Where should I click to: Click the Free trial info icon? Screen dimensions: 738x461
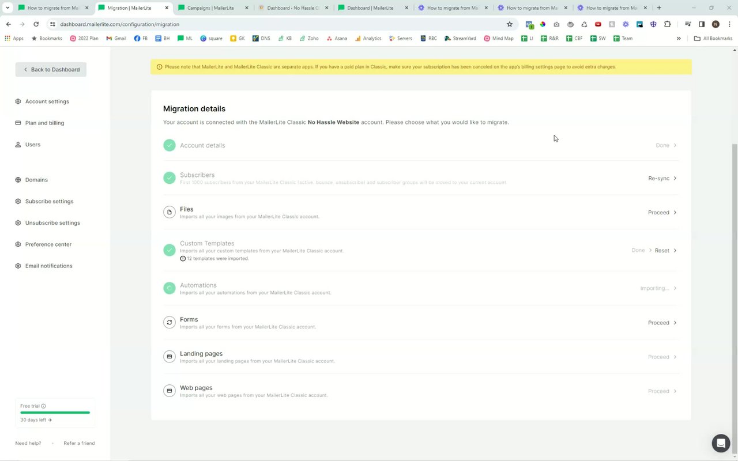click(43, 406)
